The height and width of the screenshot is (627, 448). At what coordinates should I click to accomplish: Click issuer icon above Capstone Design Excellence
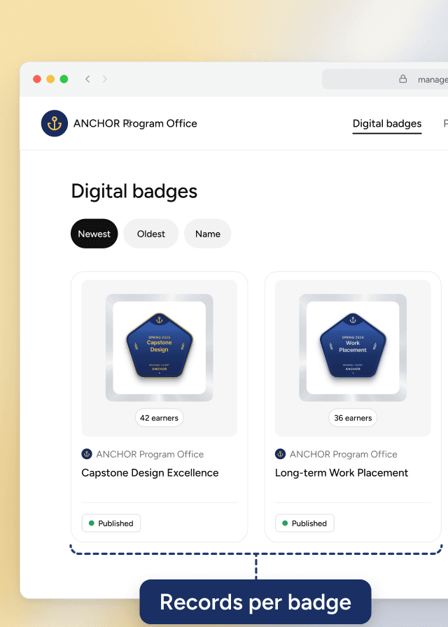[x=87, y=454]
